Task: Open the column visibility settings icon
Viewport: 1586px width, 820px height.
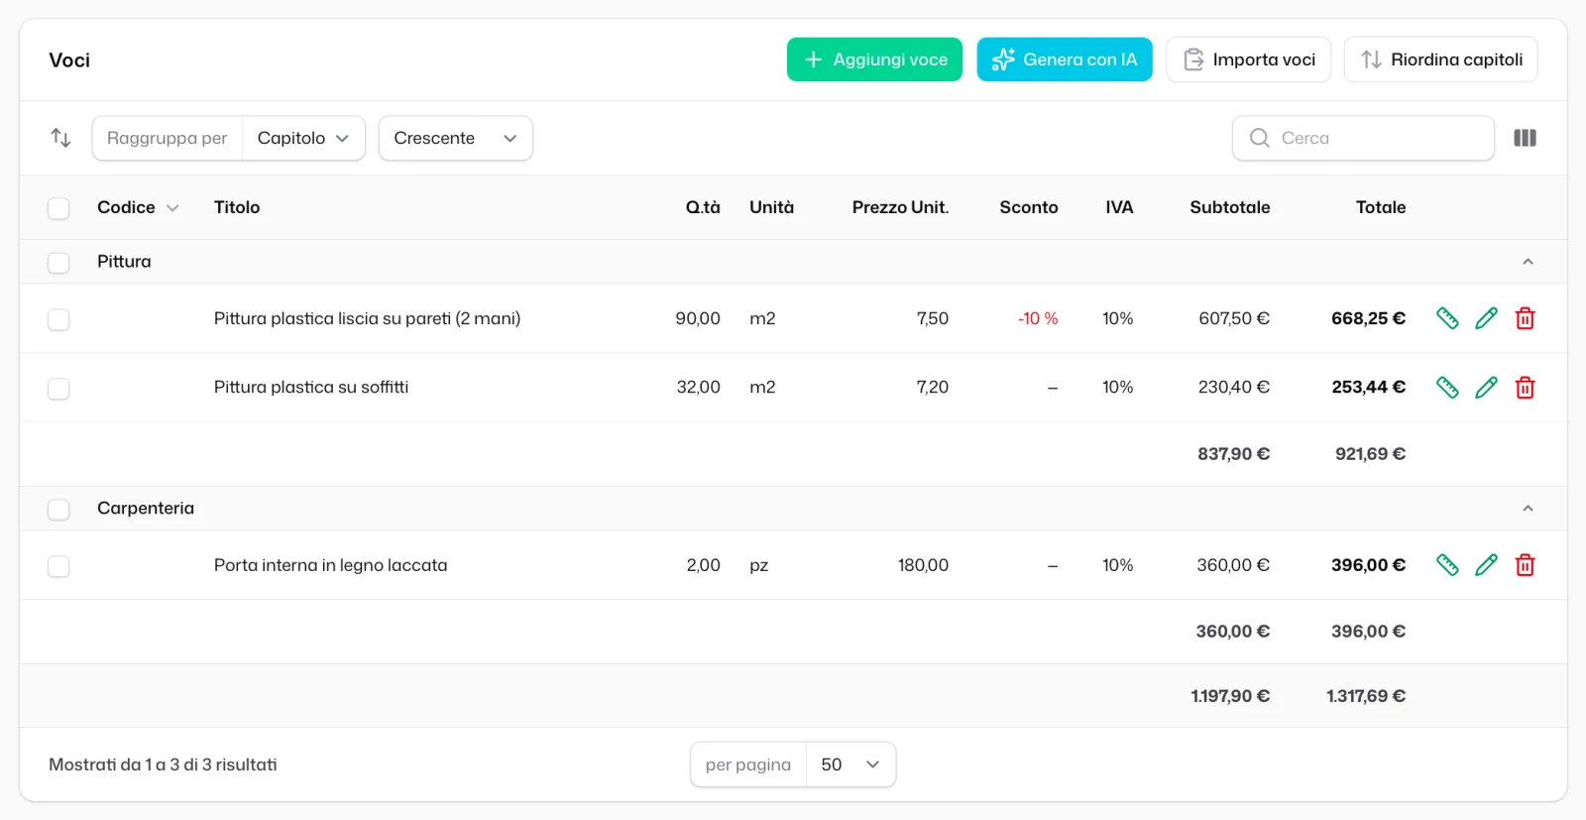Action: [x=1525, y=138]
